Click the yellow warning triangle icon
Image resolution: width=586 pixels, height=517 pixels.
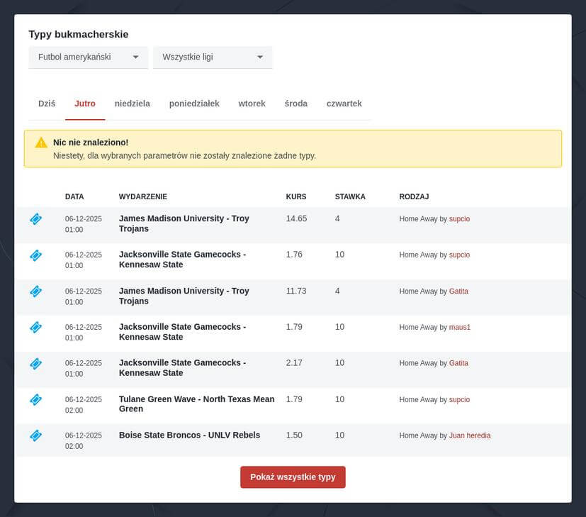tap(41, 143)
